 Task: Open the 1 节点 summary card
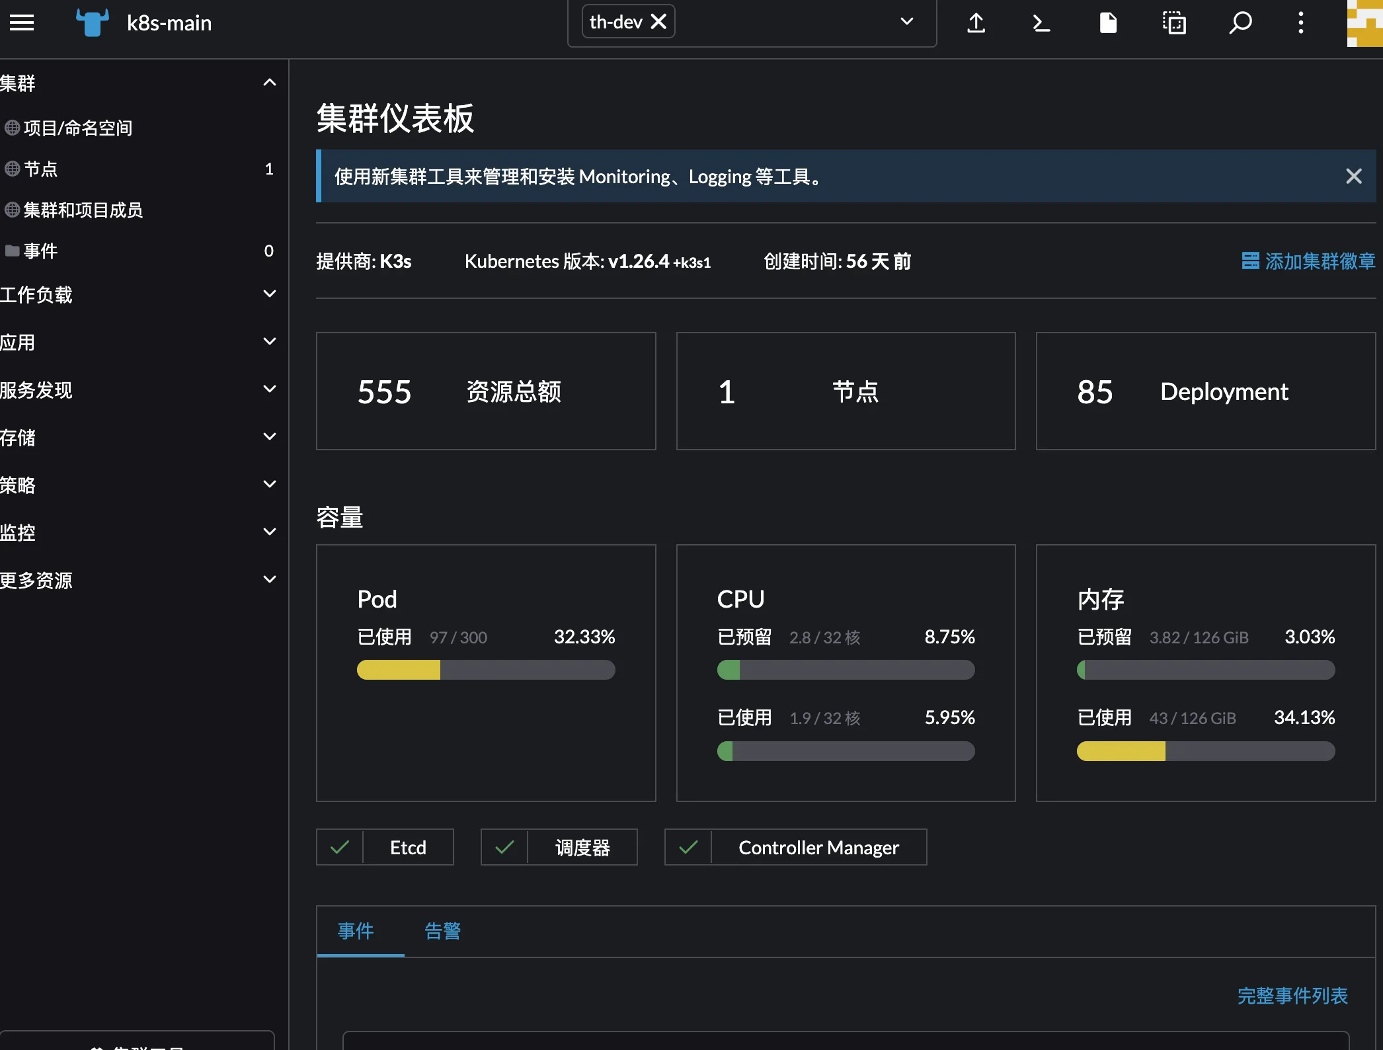846,391
